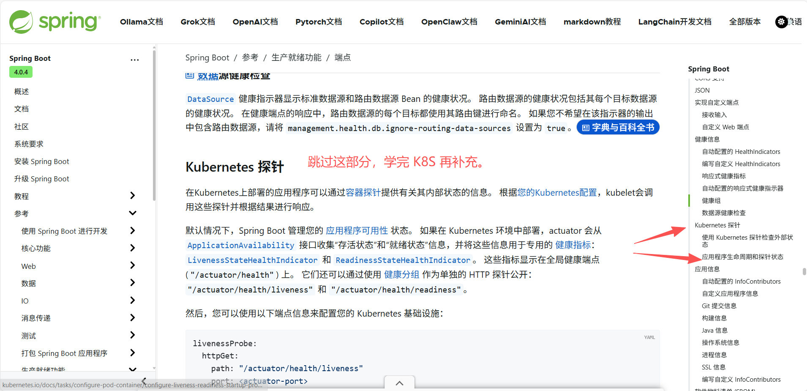Open the Ollama文档 menu item
The width and height of the screenshot is (807, 391).
[x=142, y=22]
